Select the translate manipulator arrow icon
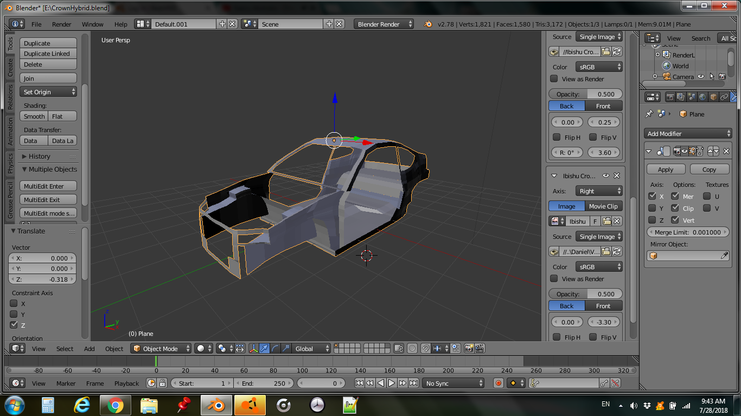The height and width of the screenshot is (416, 741). pyautogui.click(x=264, y=348)
